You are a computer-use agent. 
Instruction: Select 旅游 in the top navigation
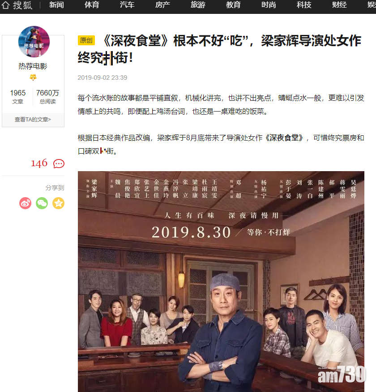click(x=198, y=5)
